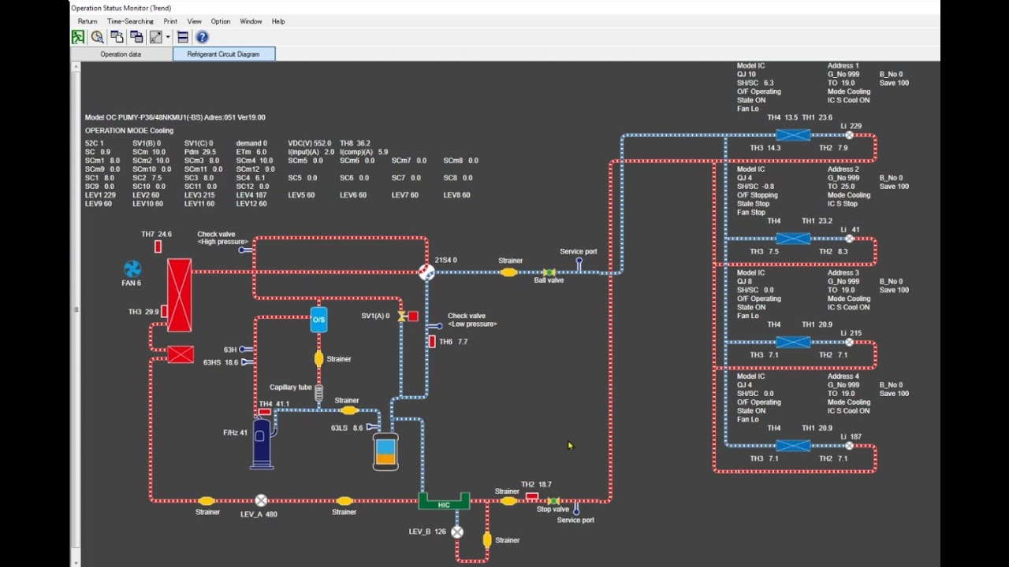
Task: Click the tile windows horizontally toolbar icon
Action: pyautogui.click(x=183, y=37)
